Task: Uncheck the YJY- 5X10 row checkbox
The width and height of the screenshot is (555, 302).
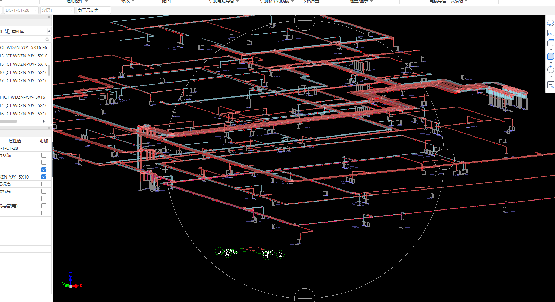Action: tap(44, 177)
